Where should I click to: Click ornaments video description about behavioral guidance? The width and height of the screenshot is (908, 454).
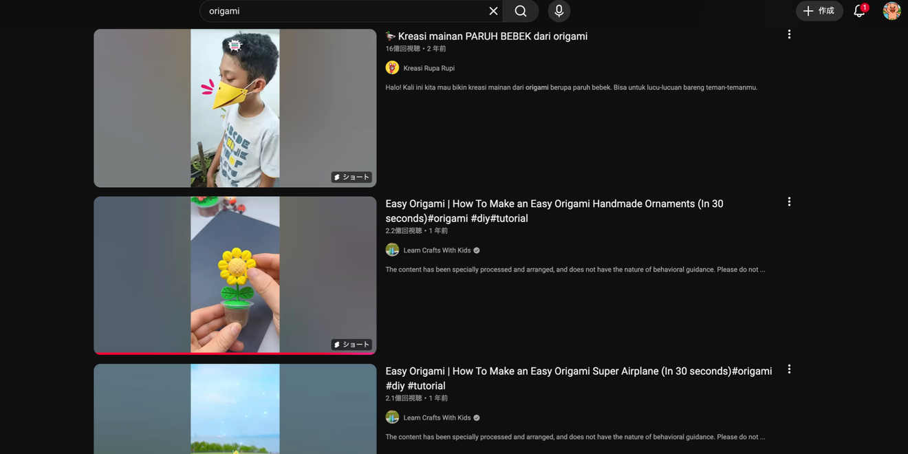tap(575, 270)
